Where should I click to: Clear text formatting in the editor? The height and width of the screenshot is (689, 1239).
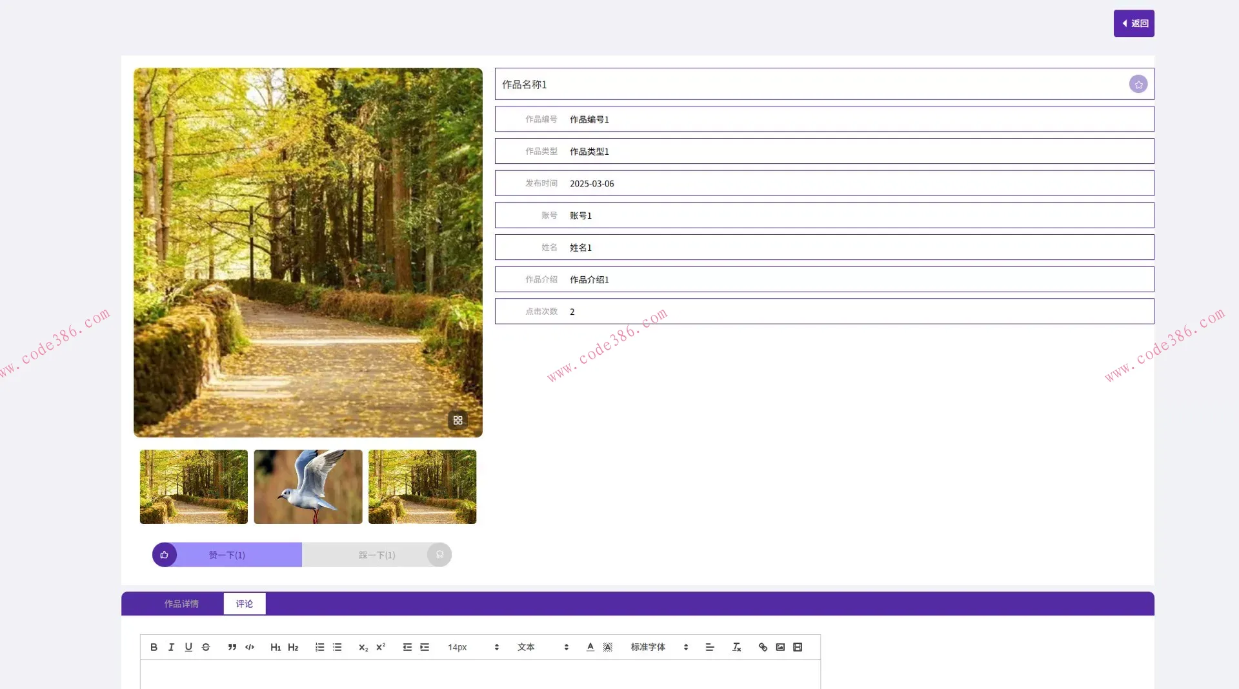[x=736, y=647]
